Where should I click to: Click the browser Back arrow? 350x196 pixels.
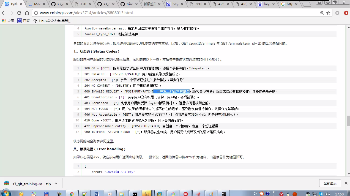(x=4, y=13)
